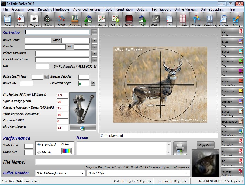Click the Powder toolbar icon

coord(196,20)
